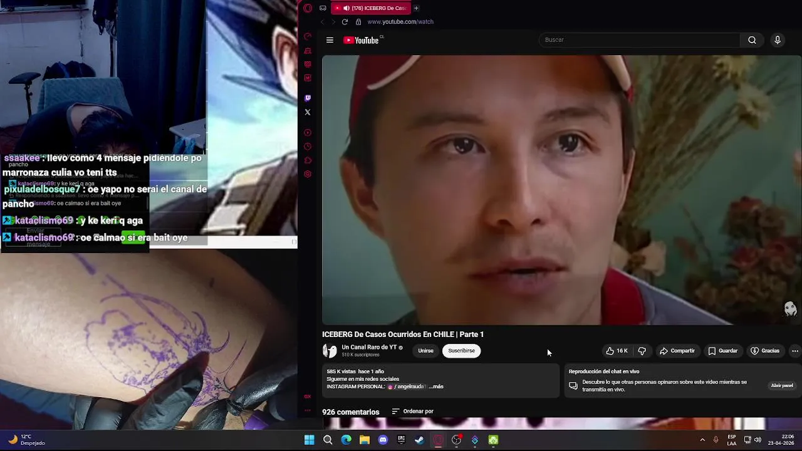
Task: Open OBS Studio from the taskbar
Action: pyautogui.click(x=457, y=440)
